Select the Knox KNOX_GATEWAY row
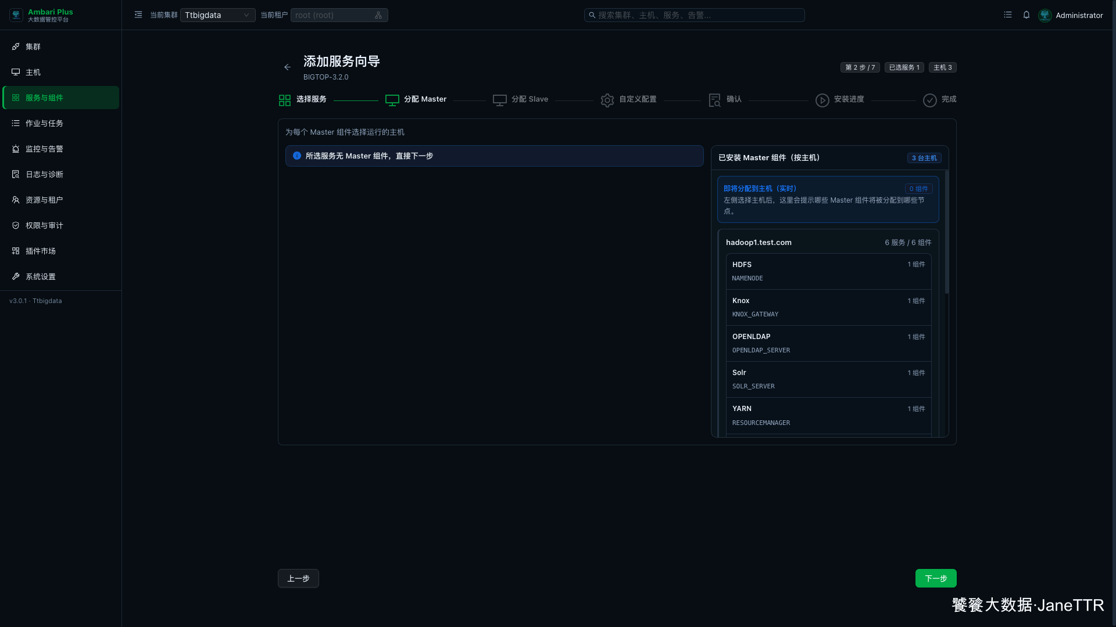This screenshot has height=627, width=1116. (x=828, y=307)
